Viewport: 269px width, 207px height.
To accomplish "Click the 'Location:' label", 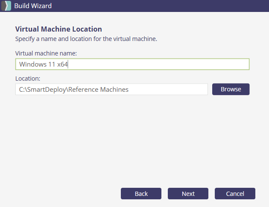I will pos(28,79).
